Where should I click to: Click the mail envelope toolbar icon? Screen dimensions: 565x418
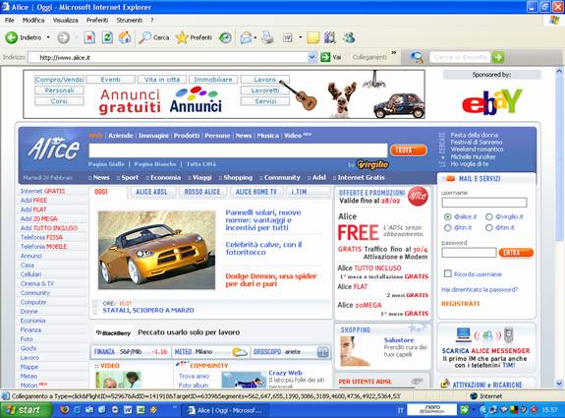[x=246, y=37]
